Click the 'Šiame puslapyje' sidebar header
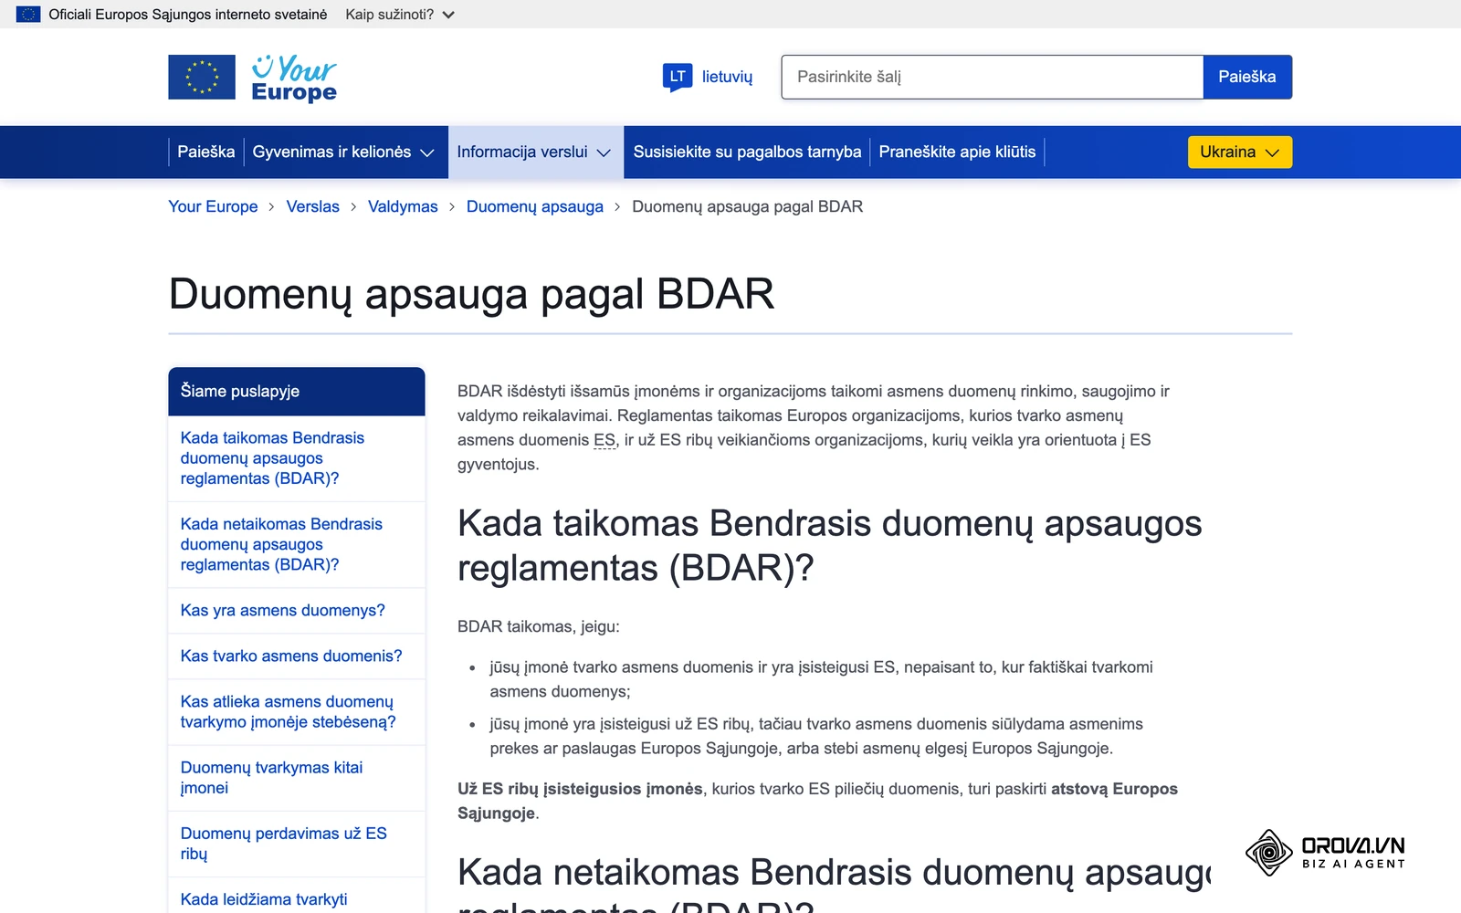Viewport: 1461px width, 913px height. 297,392
